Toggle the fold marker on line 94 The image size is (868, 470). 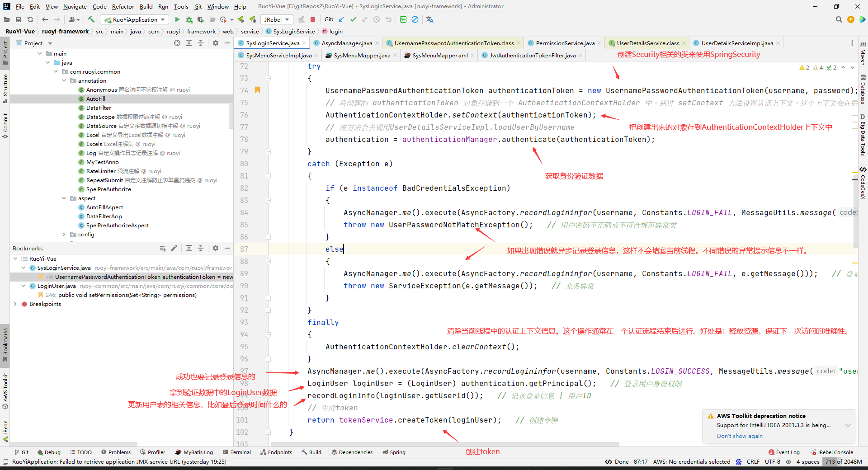[268, 334]
